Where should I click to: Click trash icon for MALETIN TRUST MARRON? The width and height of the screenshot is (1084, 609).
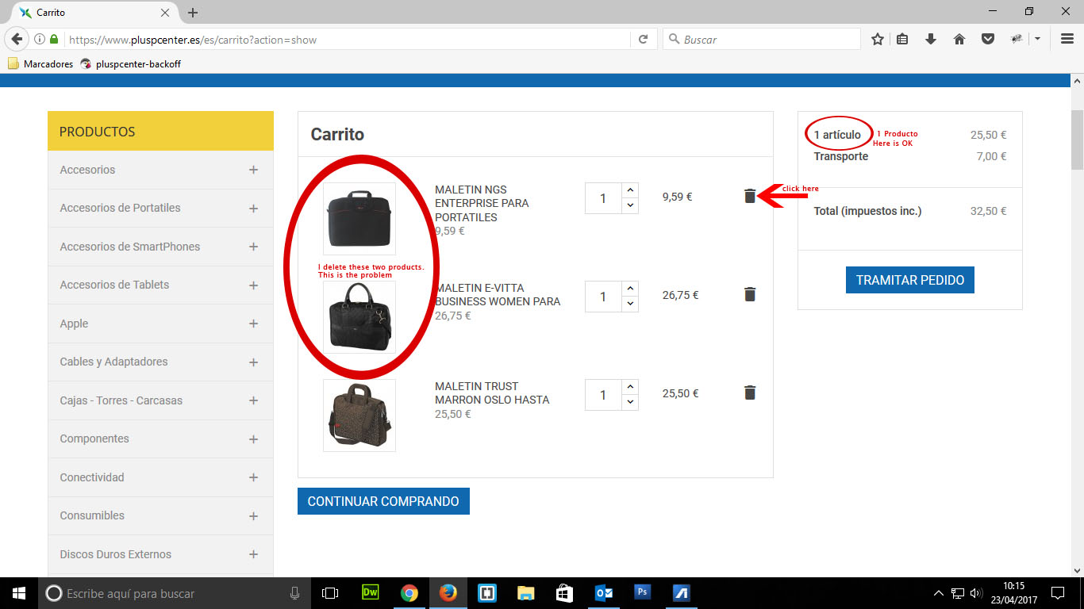point(750,393)
